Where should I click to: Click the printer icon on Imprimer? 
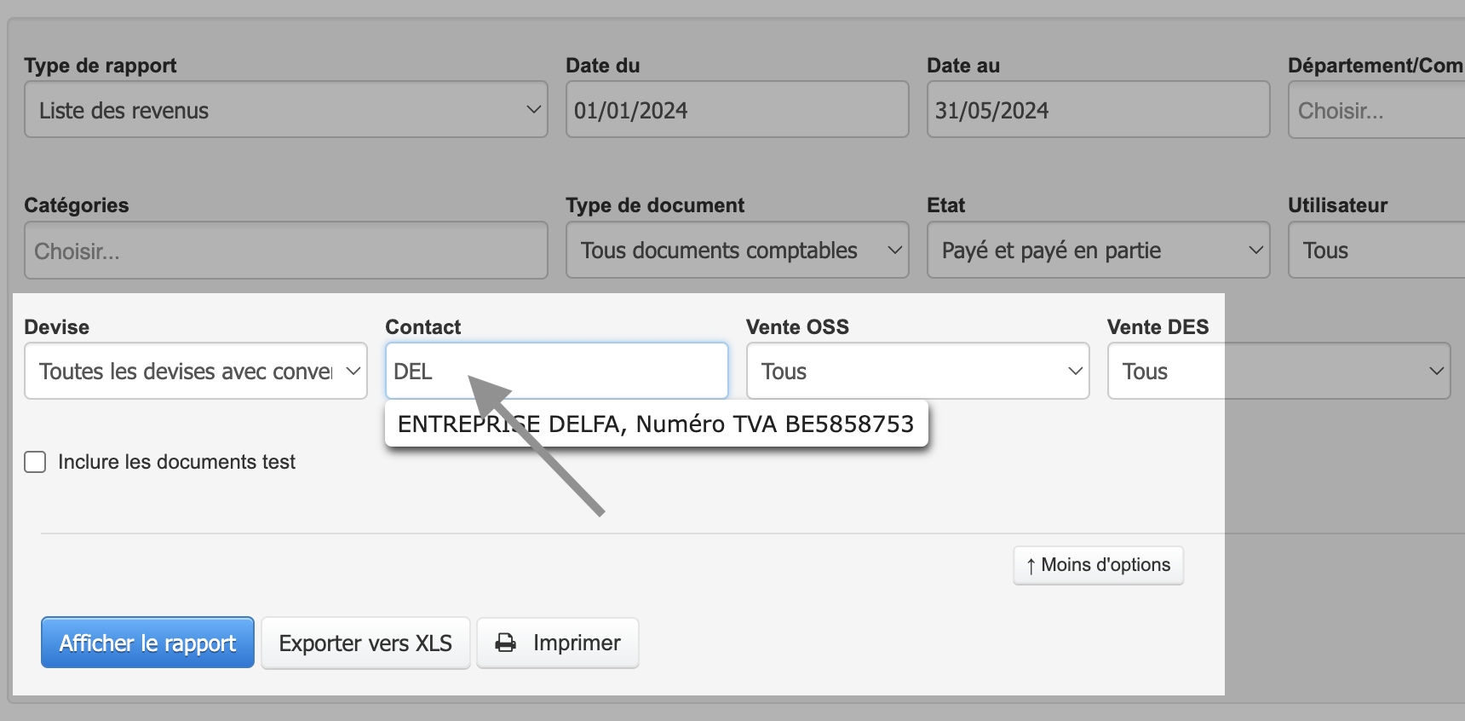(506, 643)
